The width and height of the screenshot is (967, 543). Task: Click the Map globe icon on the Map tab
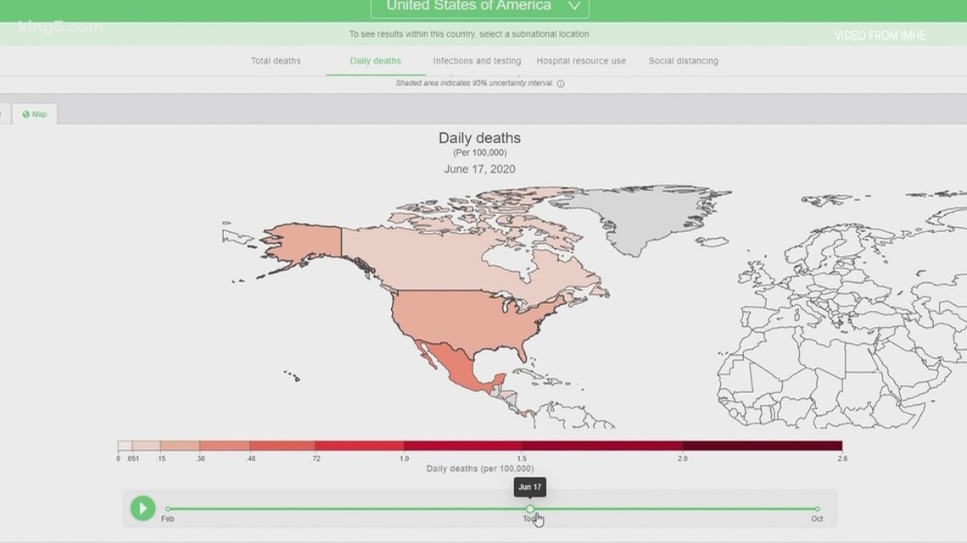point(25,114)
